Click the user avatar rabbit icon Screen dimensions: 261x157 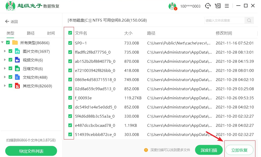pos(172,6)
